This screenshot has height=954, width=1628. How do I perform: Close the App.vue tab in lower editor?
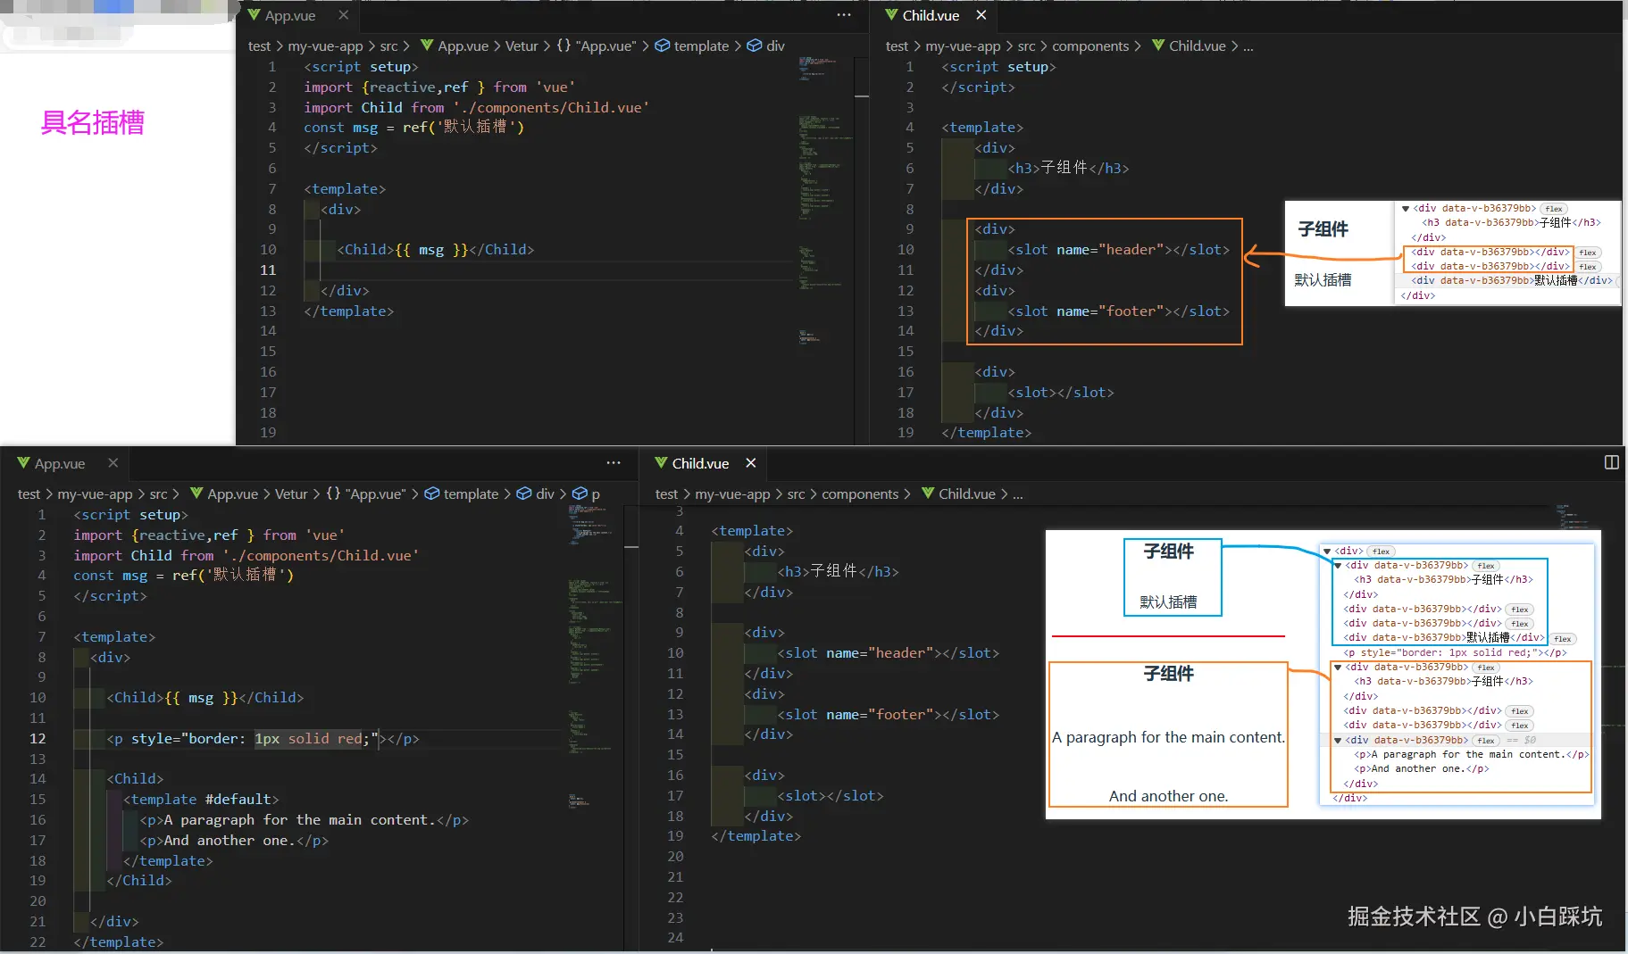point(113,463)
